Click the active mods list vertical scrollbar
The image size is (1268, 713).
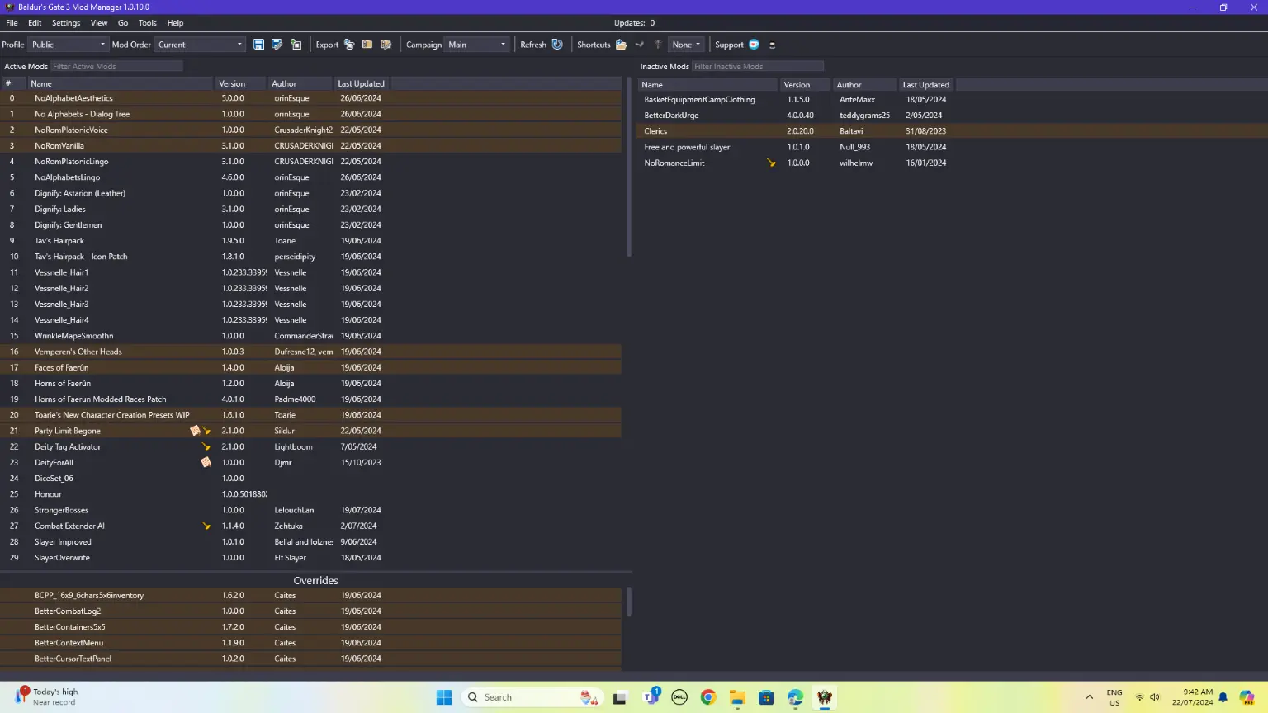[x=629, y=168]
